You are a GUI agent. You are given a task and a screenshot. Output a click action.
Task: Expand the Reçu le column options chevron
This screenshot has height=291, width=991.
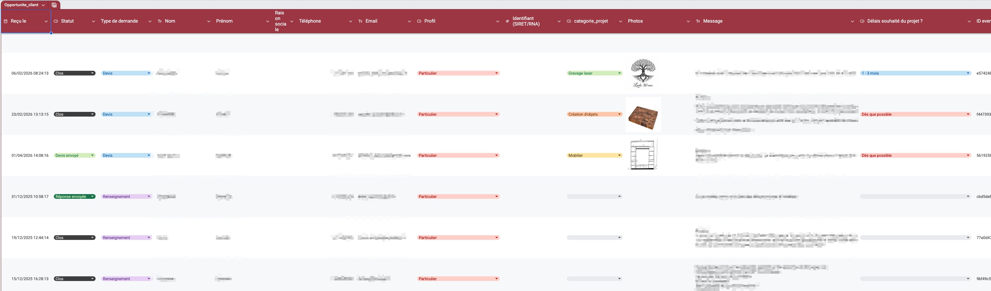[x=46, y=21]
